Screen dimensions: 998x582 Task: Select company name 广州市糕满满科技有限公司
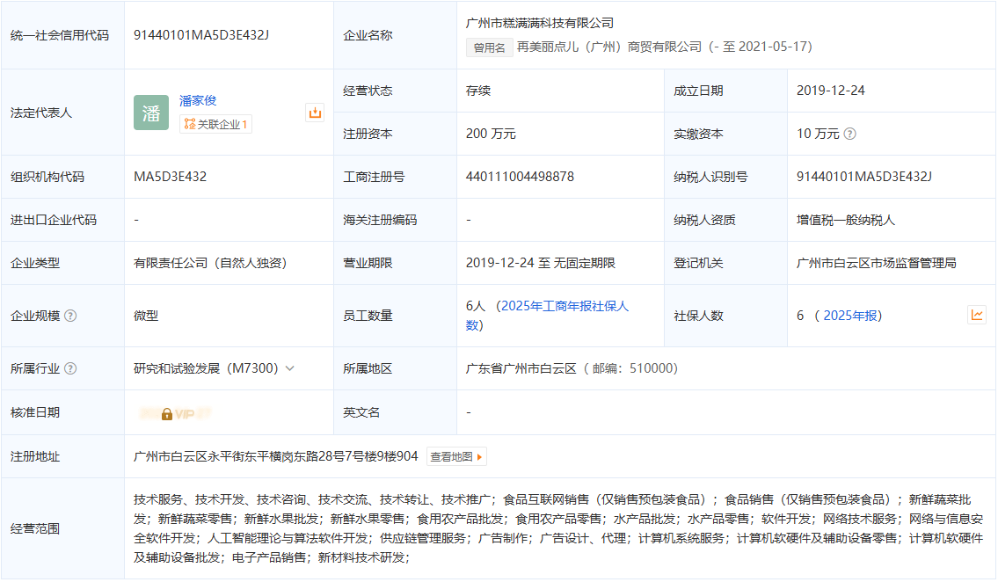click(x=540, y=23)
